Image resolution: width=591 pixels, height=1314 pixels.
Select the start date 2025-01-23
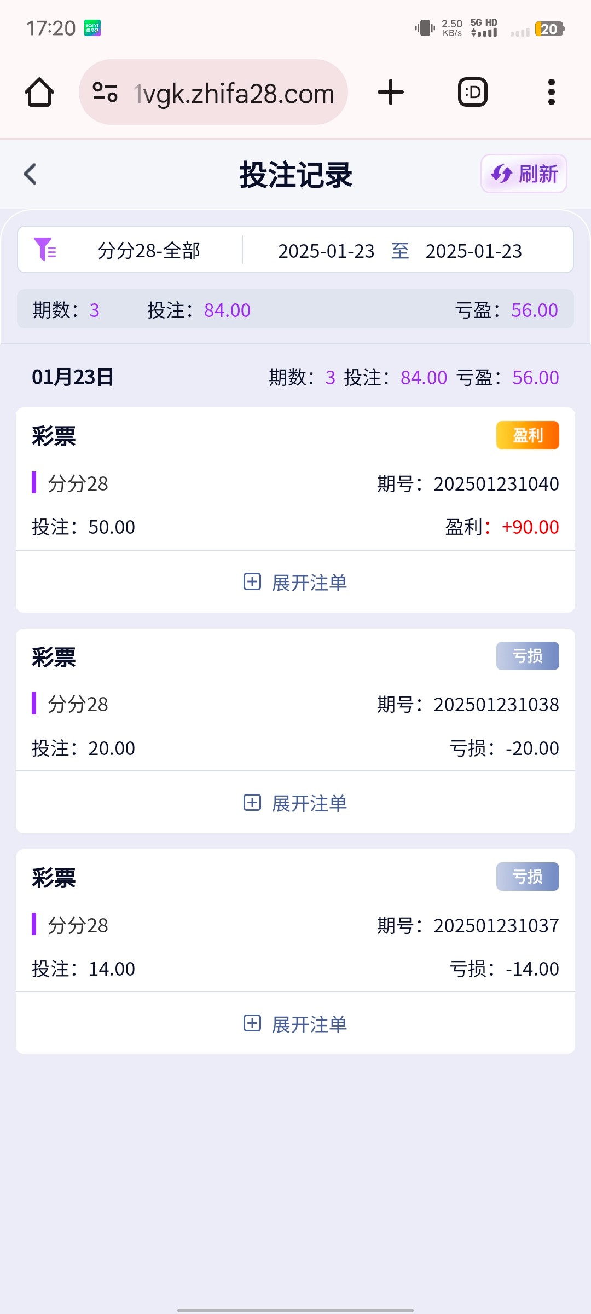pyautogui.click(x=326, y=251)
